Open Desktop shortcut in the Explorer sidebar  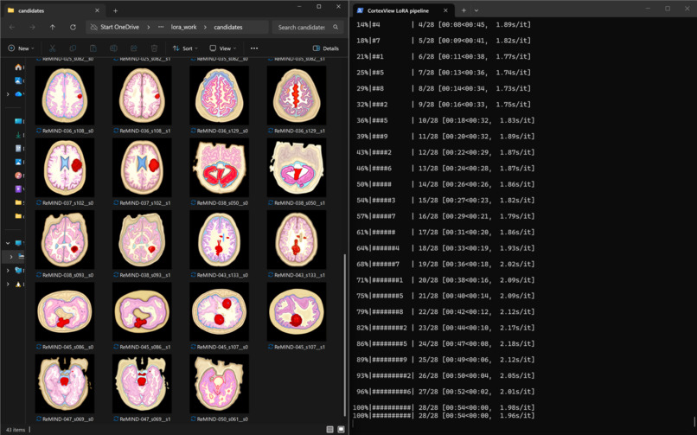click(x=18, y=121)
